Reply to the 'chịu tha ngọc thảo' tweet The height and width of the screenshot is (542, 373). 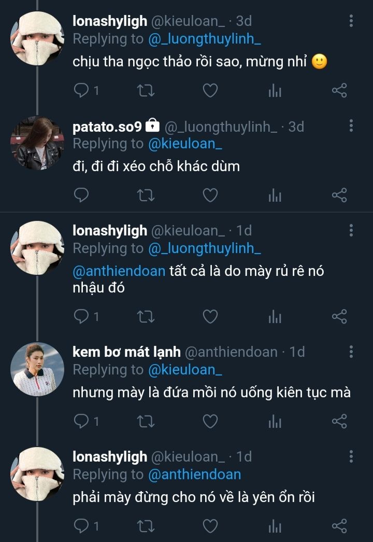(81, 91)
